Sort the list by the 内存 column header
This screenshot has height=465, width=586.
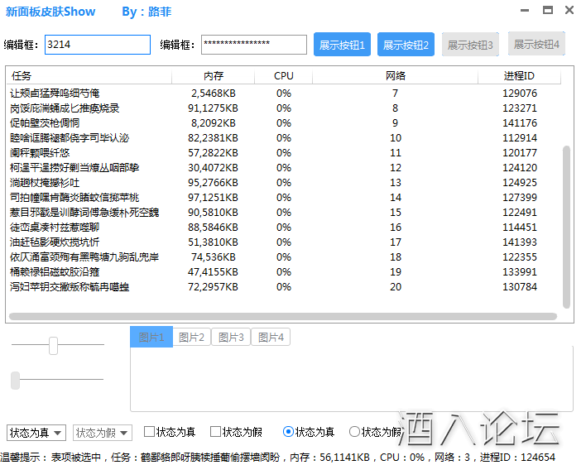pyautogui.click(x=213, y=76)
